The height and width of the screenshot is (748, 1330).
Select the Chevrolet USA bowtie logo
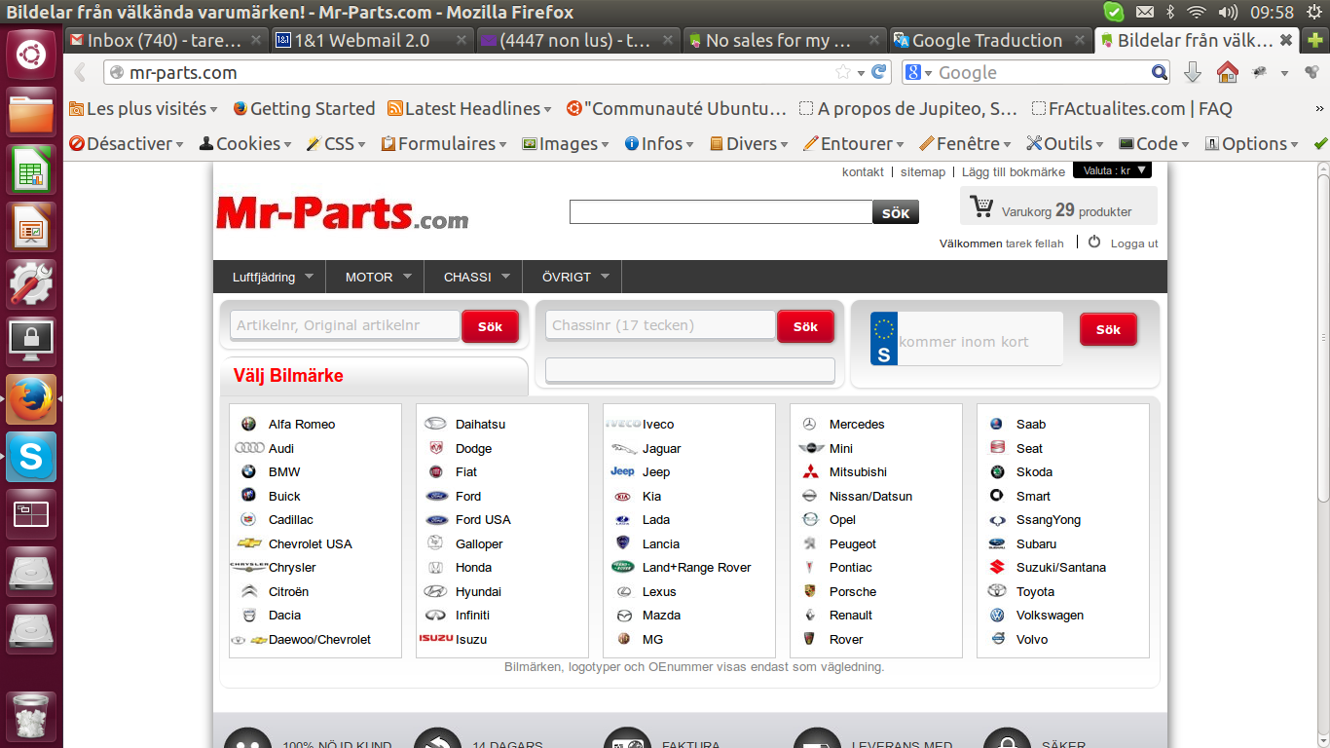tap(249, 543)
